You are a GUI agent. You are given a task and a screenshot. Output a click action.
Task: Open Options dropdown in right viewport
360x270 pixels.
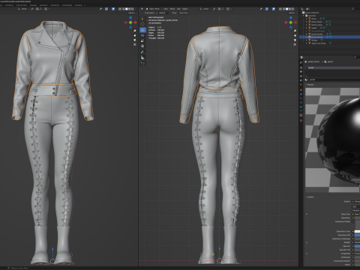point(292,13)
